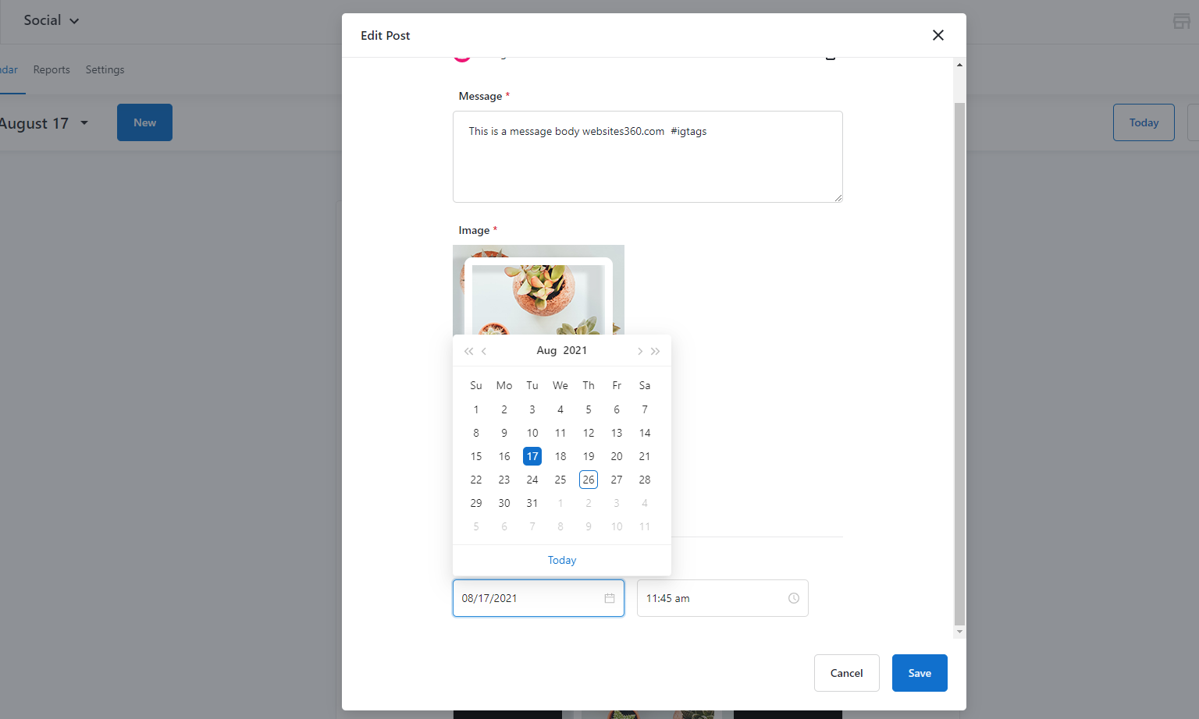Pick August 4 in calendar

tap(560, 409)
